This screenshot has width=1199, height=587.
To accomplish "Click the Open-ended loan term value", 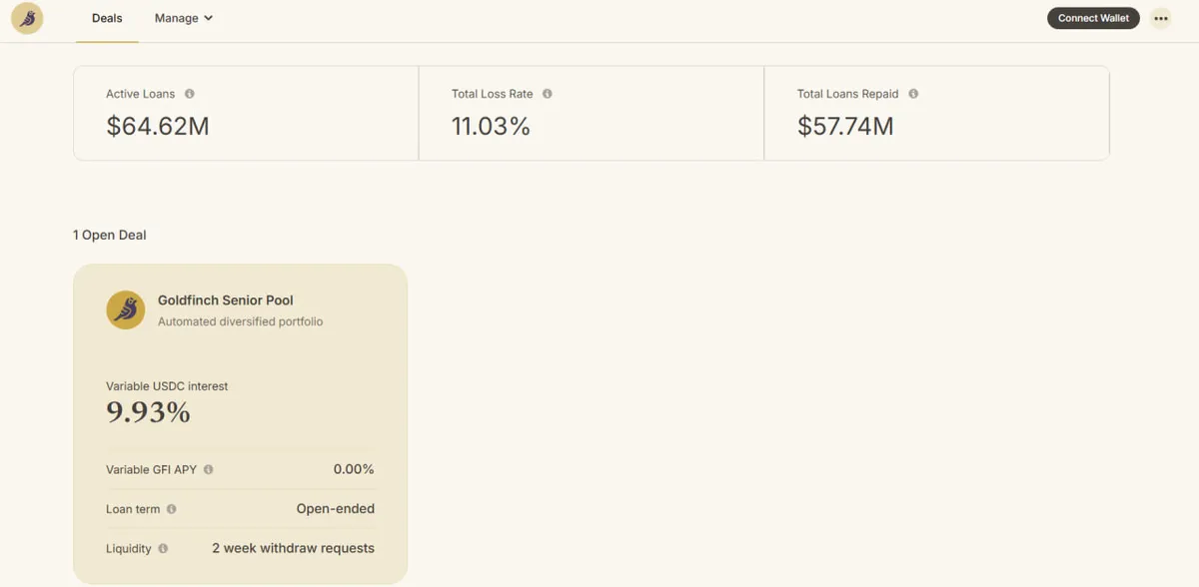I will point(335,508).
